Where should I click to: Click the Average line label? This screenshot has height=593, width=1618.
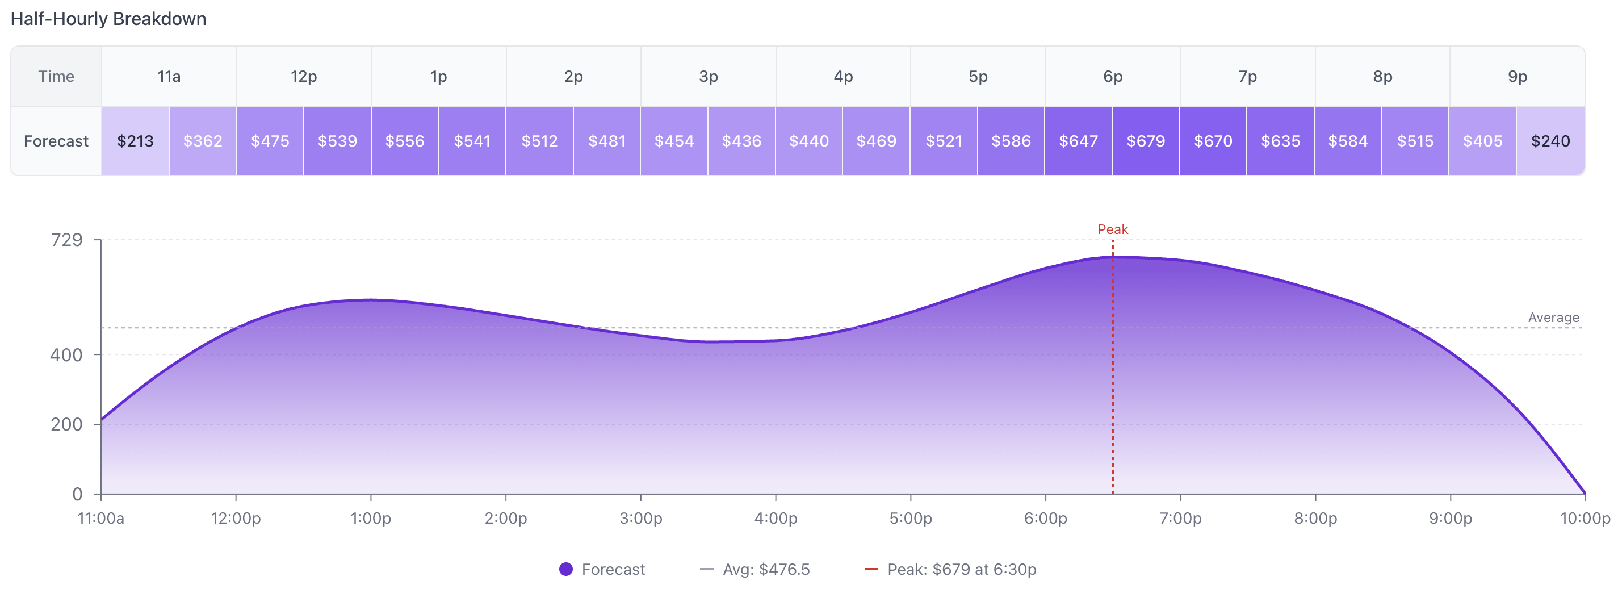pos(1553,317)
